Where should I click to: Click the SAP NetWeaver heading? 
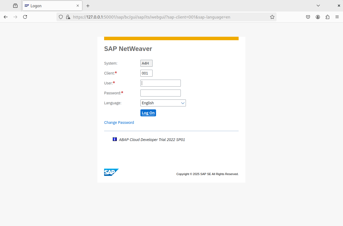point(128,49)
